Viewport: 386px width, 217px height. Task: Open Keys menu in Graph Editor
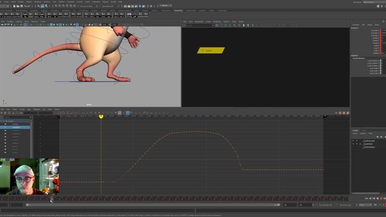29,109
